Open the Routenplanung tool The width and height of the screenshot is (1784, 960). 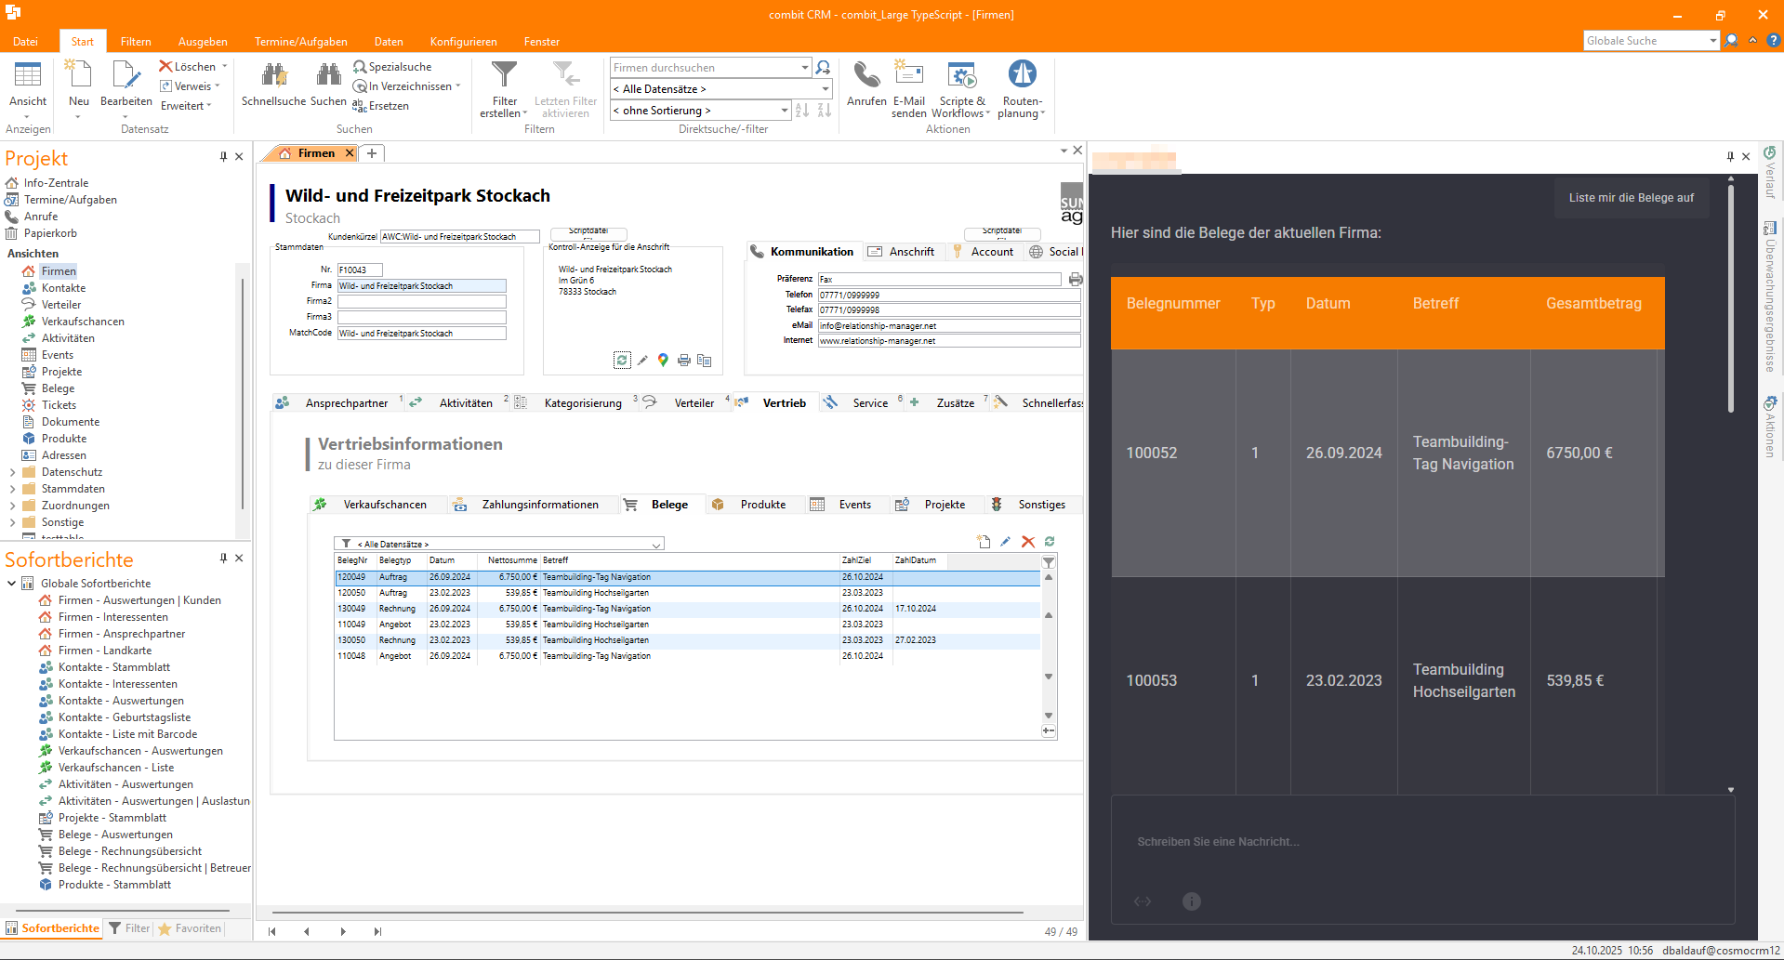(x=1022, y=76)
